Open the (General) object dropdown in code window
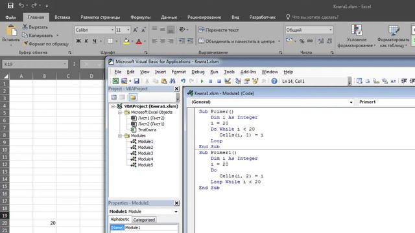 351,102
